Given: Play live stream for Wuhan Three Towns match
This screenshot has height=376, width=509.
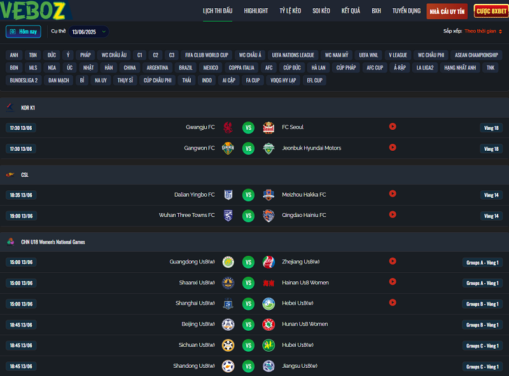Looking at the screenshot, I should 393,214.
